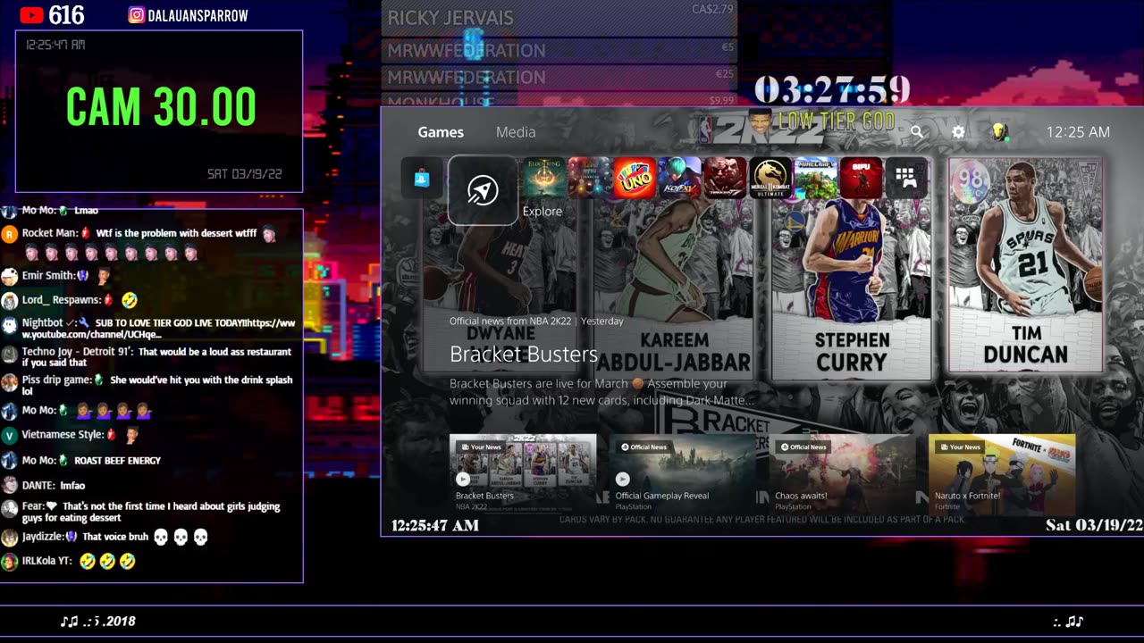Open the user profile avatar
This screenshot has height=643, width=1144.
coord(1000,132)
